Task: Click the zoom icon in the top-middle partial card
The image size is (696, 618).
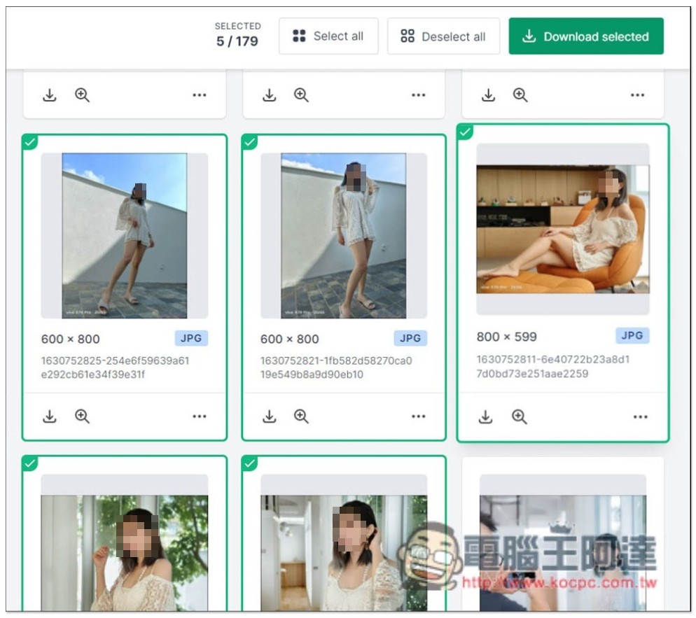Action: point(301,95)
